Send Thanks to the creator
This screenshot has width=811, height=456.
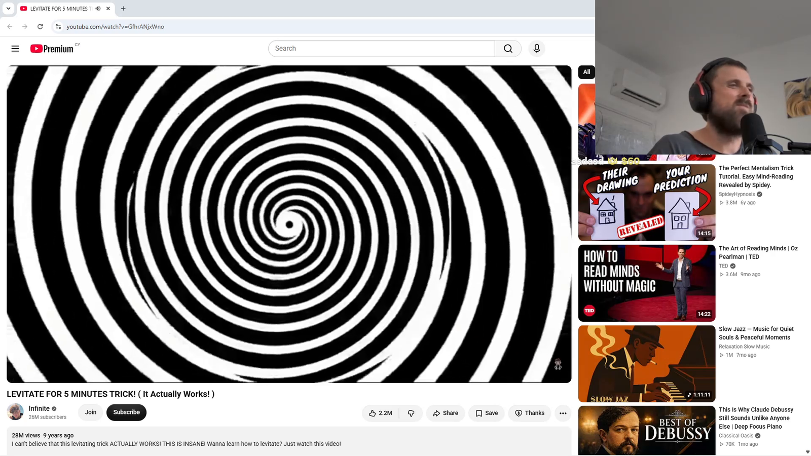[x=530, y=413]
